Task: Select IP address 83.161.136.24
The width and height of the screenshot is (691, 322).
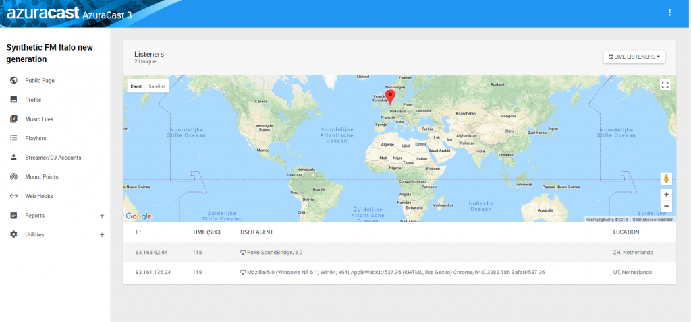Action: (153, 272)
